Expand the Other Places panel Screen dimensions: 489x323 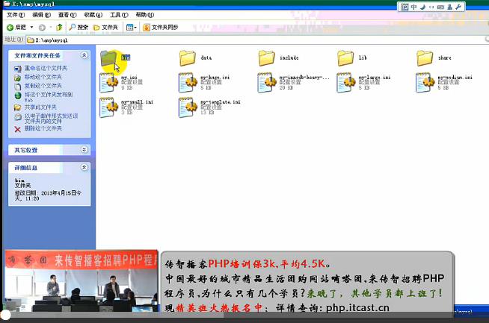(x=84, y=149)
